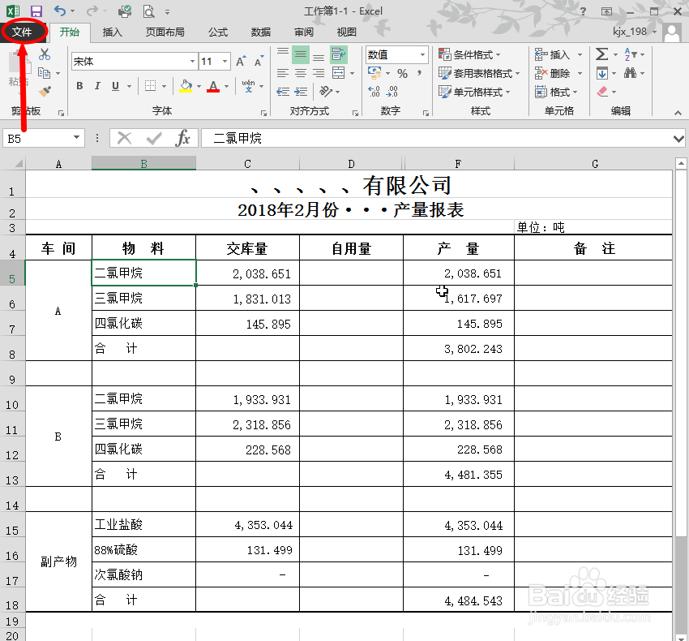Switch to the 公式 tab
Image resolution: width=689 pixels, height=641 pixels.
point(218,32)
